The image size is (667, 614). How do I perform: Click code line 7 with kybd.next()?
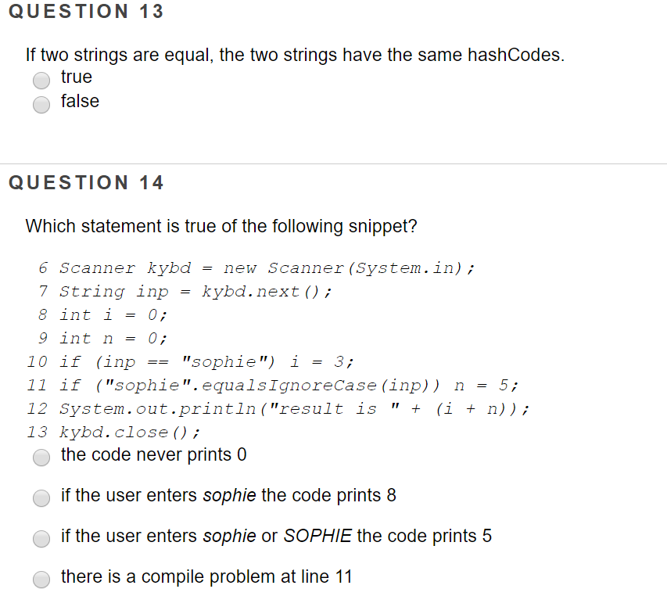[x=185, y=292]
